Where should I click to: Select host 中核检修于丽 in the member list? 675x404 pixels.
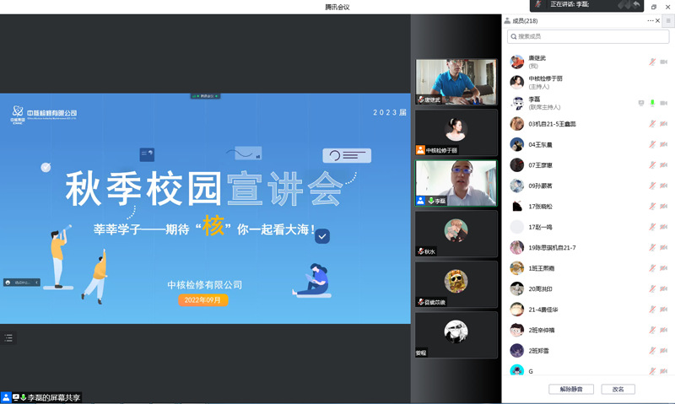588,82
